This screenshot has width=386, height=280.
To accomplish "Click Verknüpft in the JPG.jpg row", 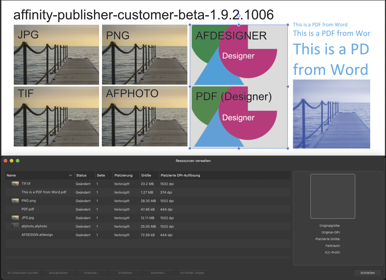I will pyautogui.click(x=122, y=218).
